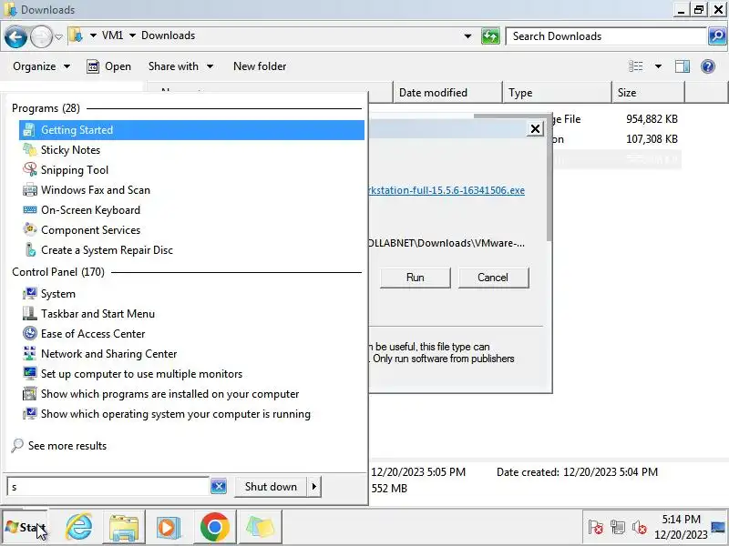The height and width of the screenshot is (546, 729).
Task: Open Windows Media Player from taskbar
Action: (169, 527)
